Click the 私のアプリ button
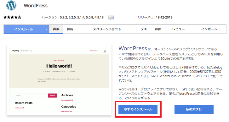Screen dimensions: 229x122 pos(194,109)
